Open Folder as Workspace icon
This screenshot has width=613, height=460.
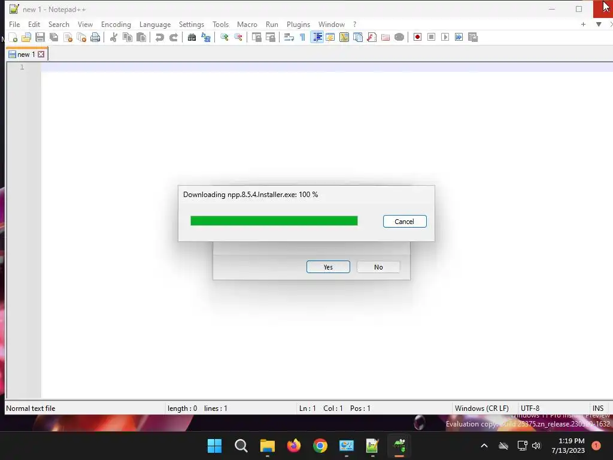tap(386, 37)
